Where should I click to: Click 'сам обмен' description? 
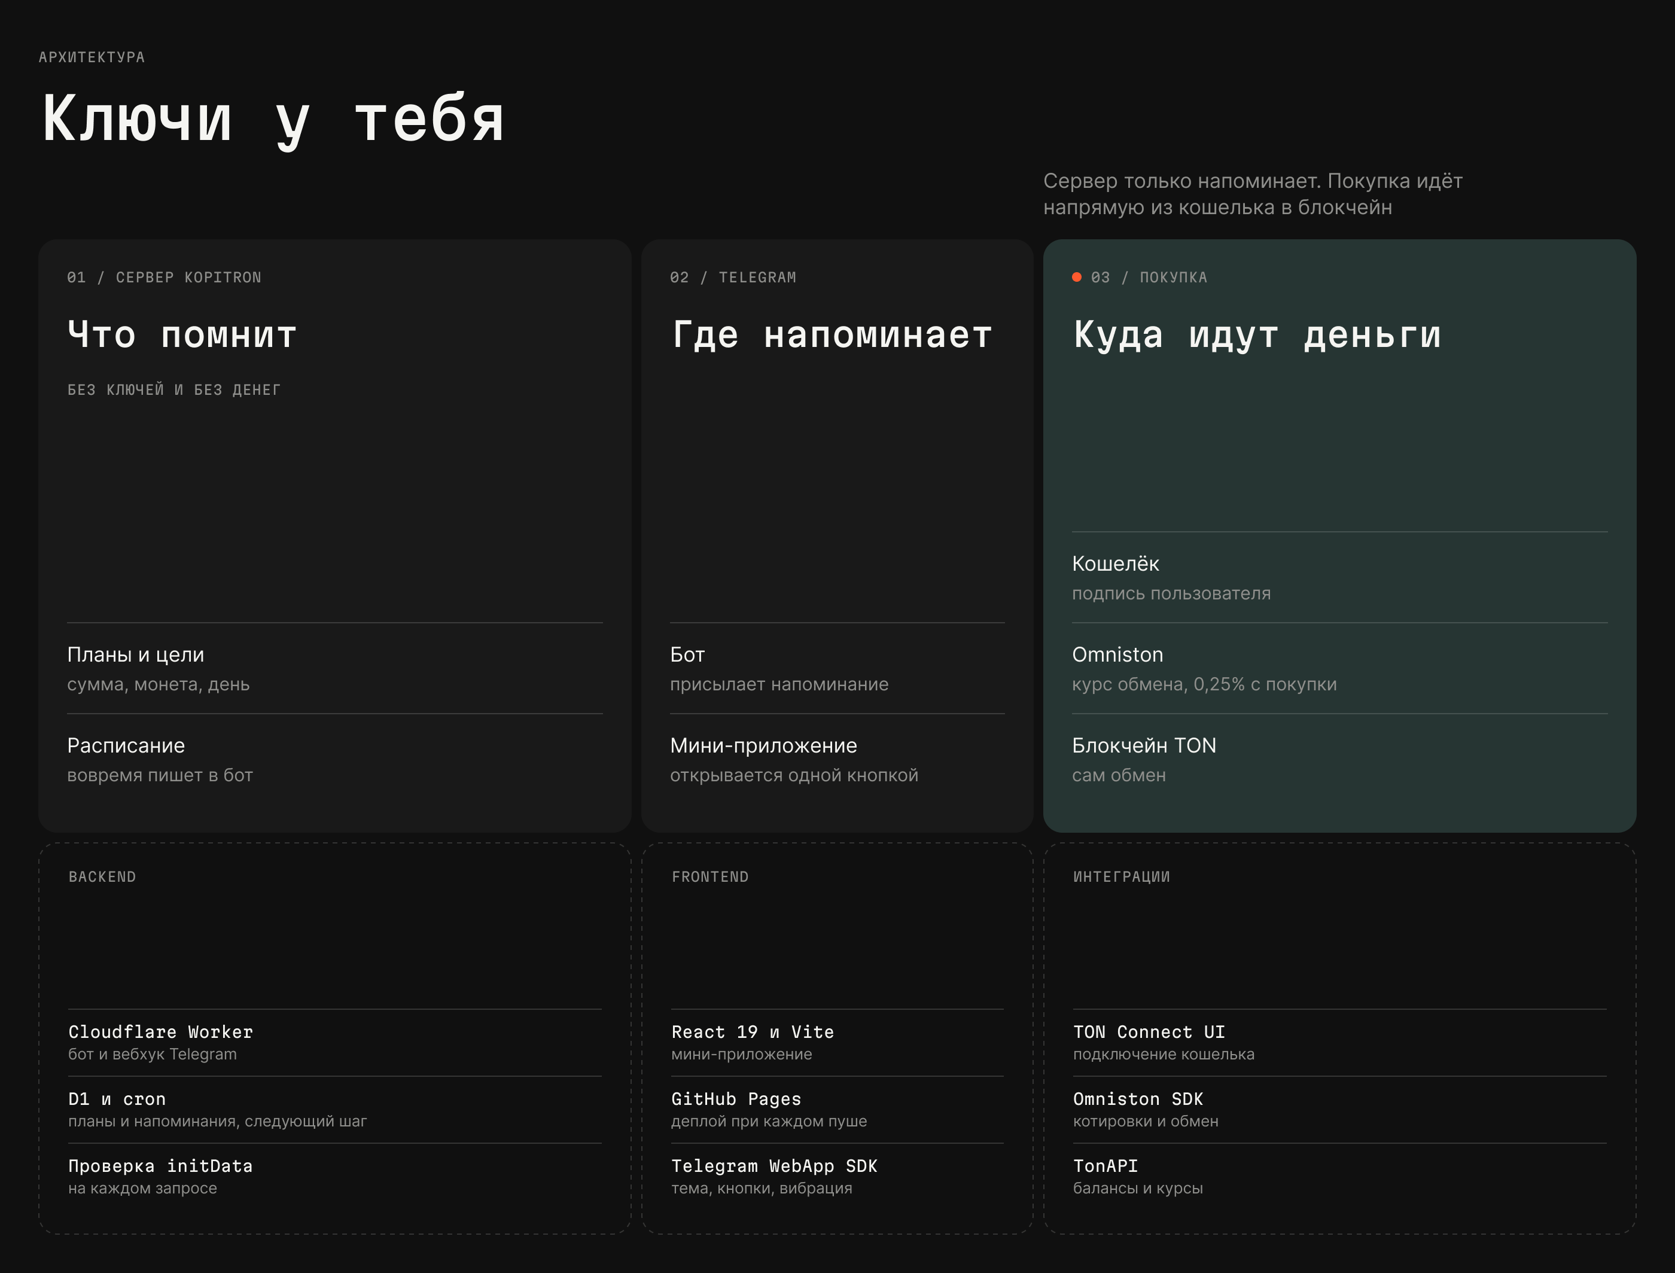(1119, 775)
